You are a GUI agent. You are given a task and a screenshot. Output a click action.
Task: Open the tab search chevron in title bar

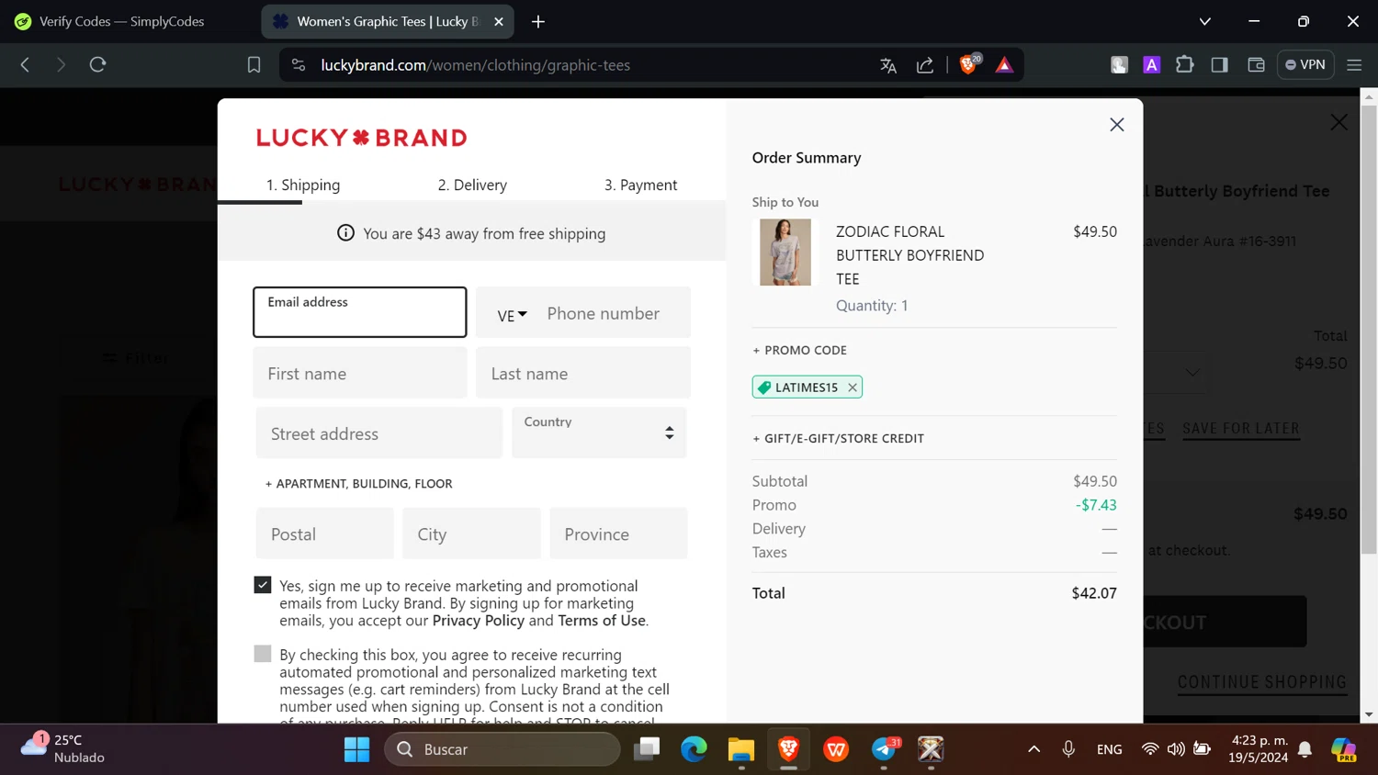[1204, 21]
